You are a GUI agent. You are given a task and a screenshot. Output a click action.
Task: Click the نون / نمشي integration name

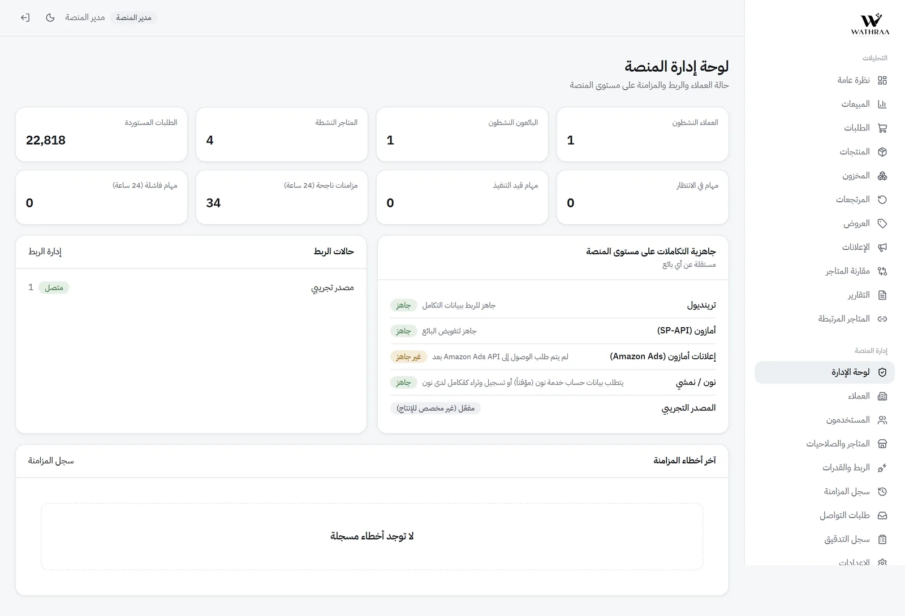click(696, 383)
